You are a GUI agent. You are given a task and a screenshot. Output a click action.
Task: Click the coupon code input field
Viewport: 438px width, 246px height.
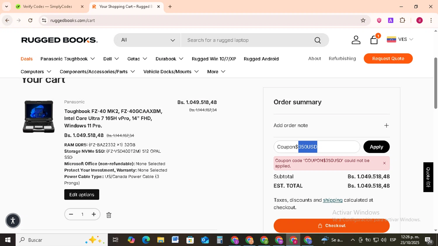(317, 147)
